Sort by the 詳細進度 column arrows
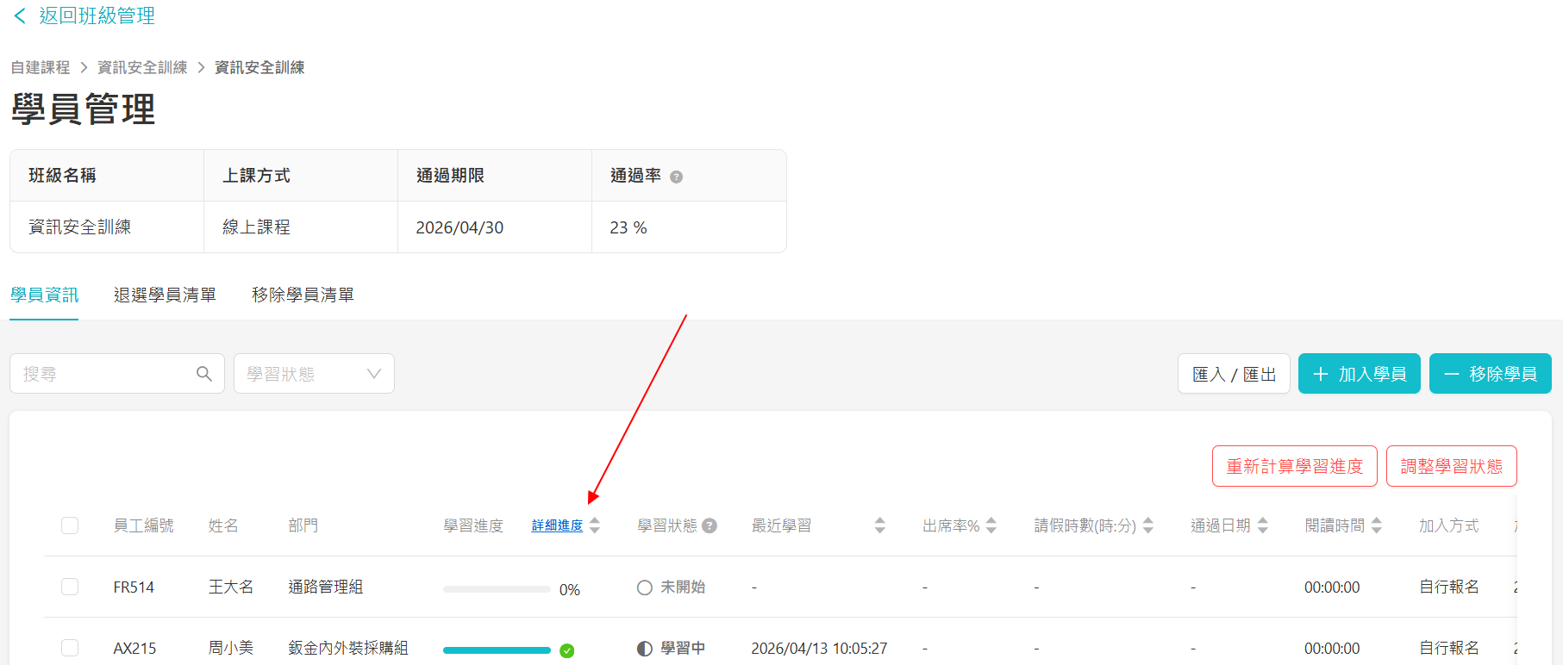This screenshot has height=665, width=1563. click(x=595, y=525)
